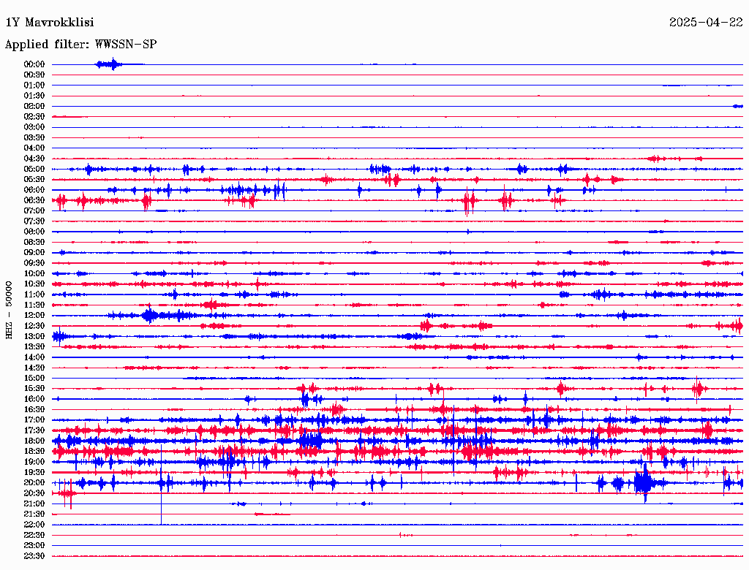The image size is (749, 570).
Task: Click the 'HHZ - 50000' axis label
Action: click(x=9, y=311)
